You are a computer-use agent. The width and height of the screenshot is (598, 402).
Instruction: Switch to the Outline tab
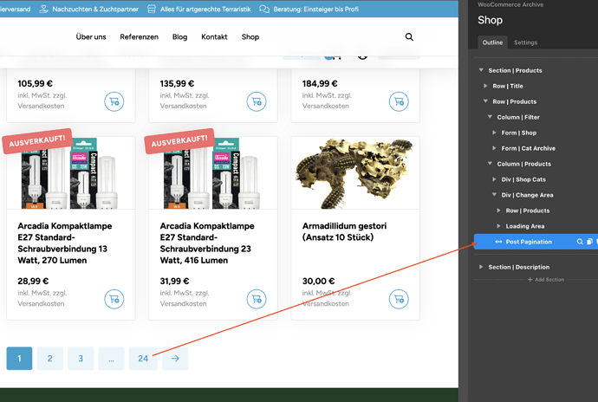coord(492,42)
